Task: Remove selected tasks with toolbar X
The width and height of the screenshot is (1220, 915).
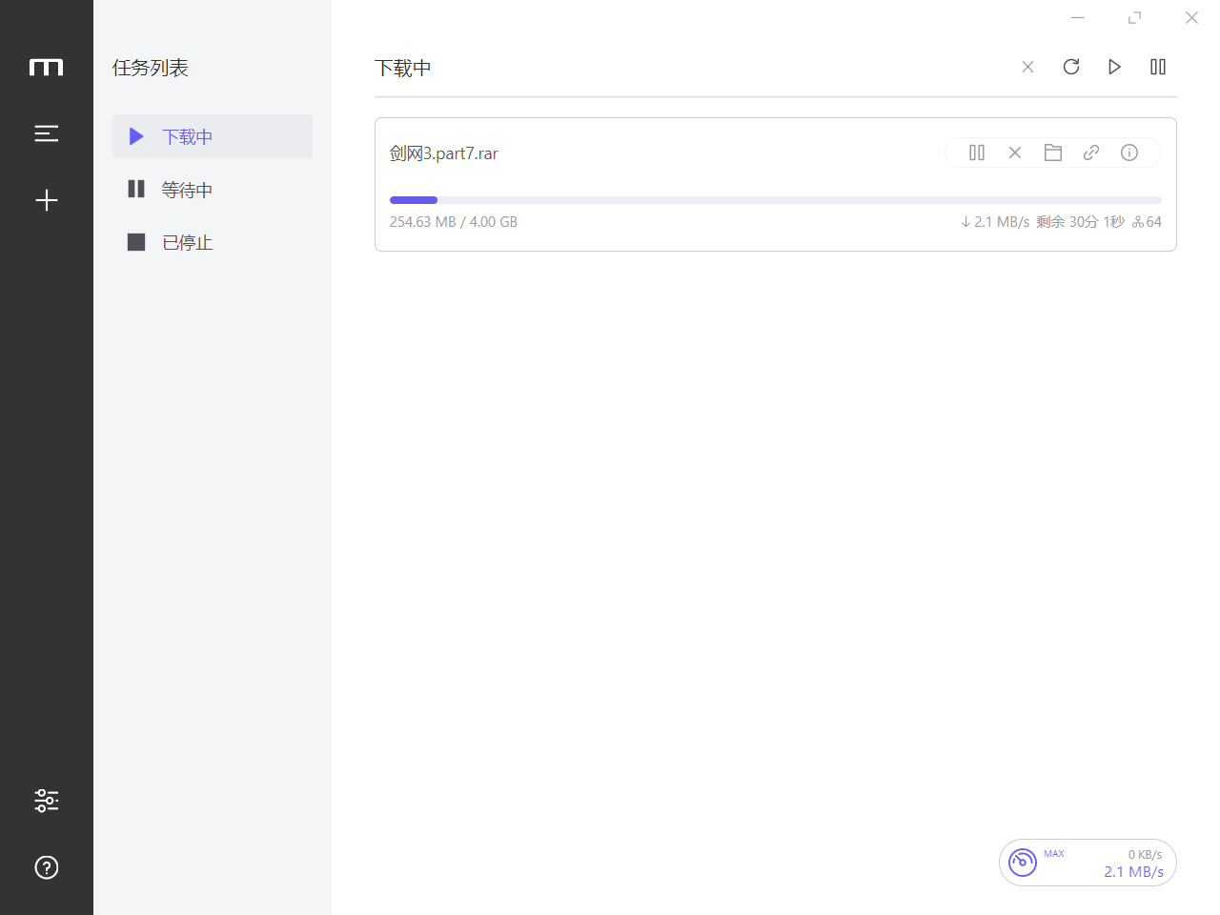Action: [1027, 67]
